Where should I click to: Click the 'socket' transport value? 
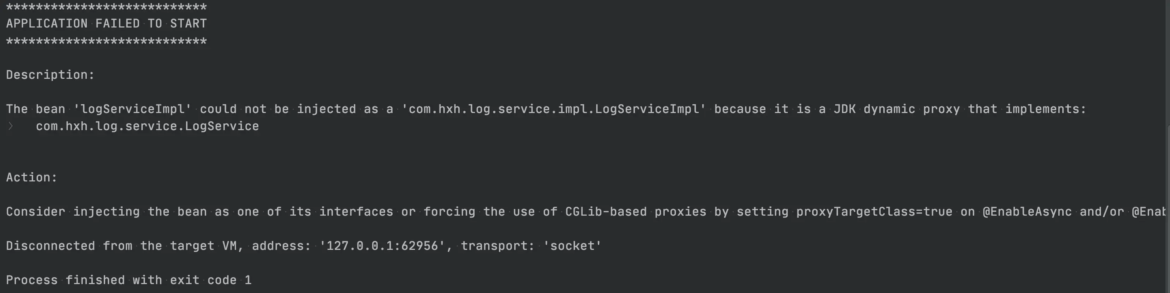click(572, 246)
